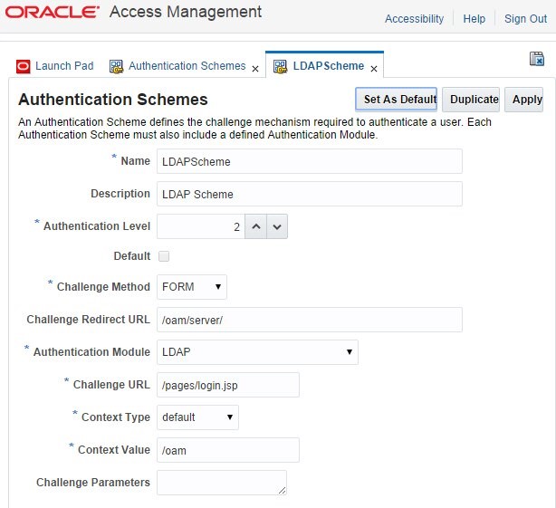Click the Challenge URL field
Screen dimensions: 556x508
[x=228, y=385]
